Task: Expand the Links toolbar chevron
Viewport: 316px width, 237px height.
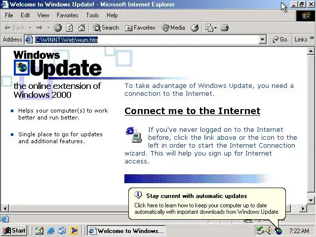Action: [312, 38]
